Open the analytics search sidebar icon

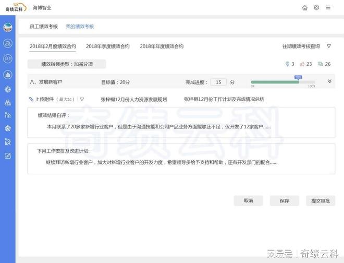(x=8, y=142)
